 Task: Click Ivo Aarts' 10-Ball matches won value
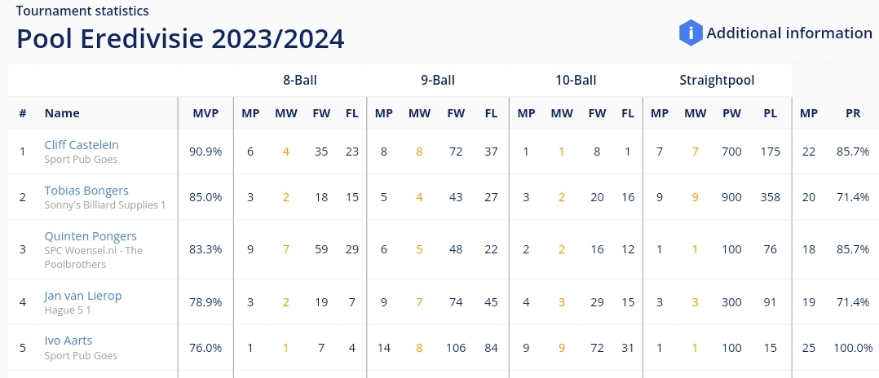(x=562, y=348)
